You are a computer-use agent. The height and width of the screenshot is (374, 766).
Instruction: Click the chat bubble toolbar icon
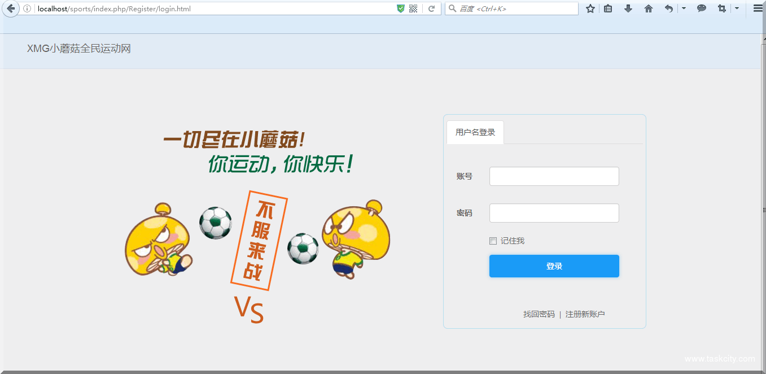(702, 8)
